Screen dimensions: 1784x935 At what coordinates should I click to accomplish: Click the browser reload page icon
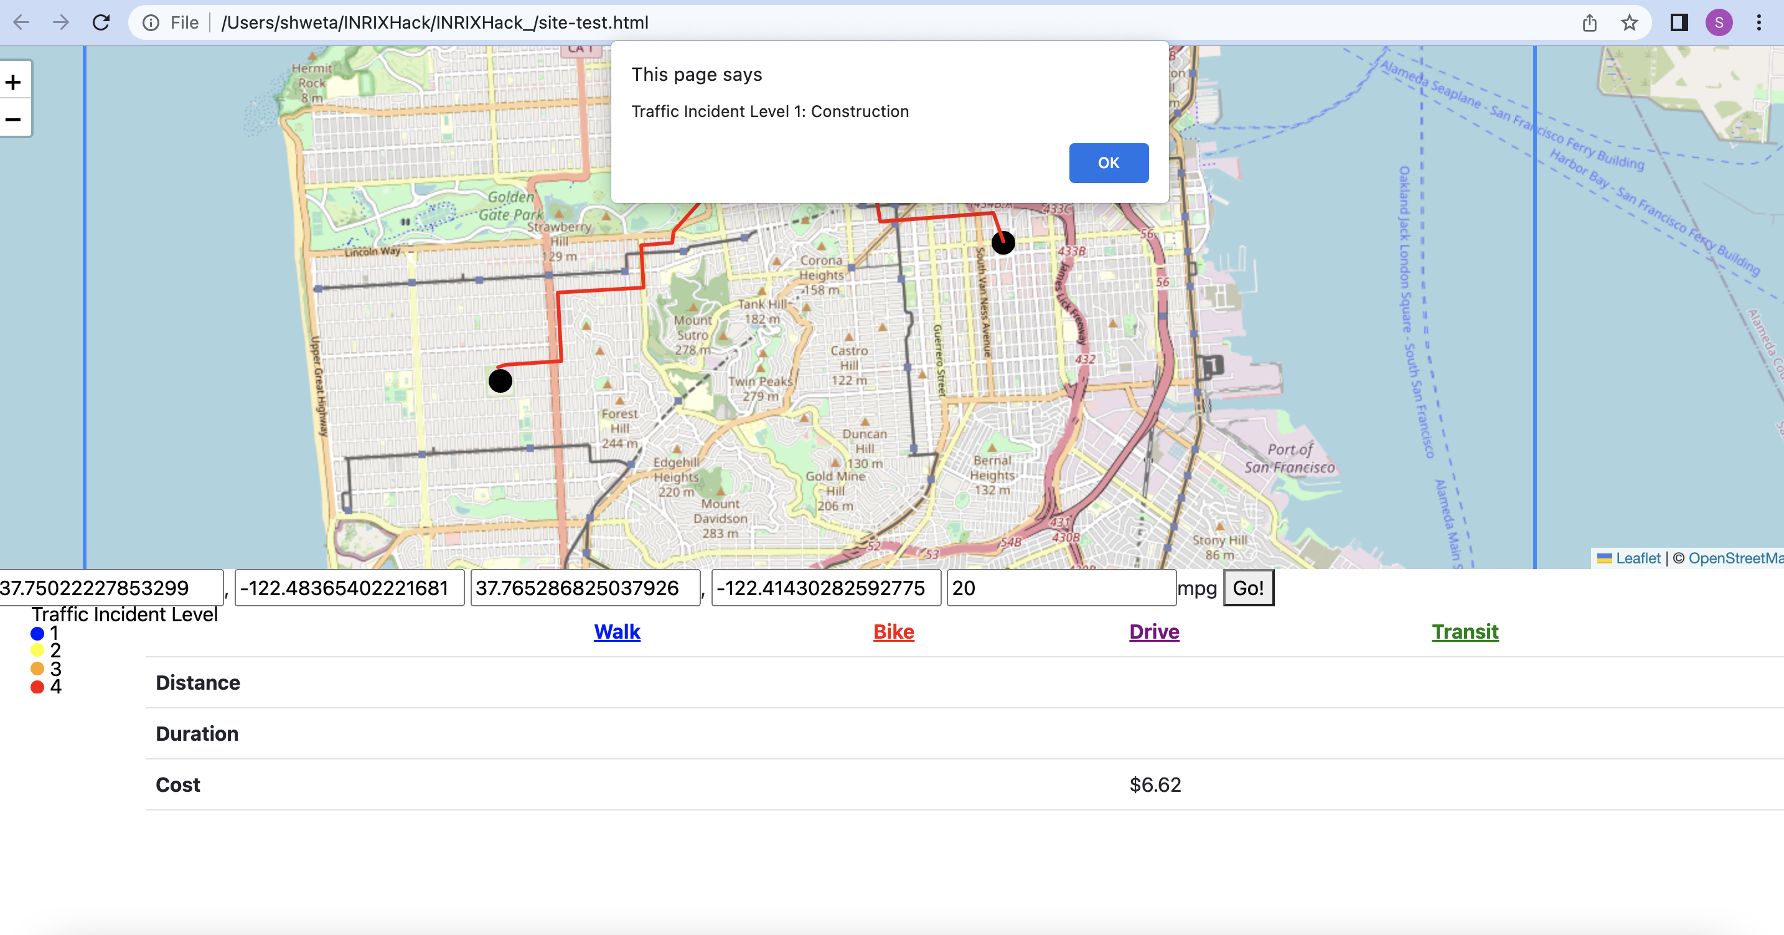pyautogui.click(x=101, y=23)
